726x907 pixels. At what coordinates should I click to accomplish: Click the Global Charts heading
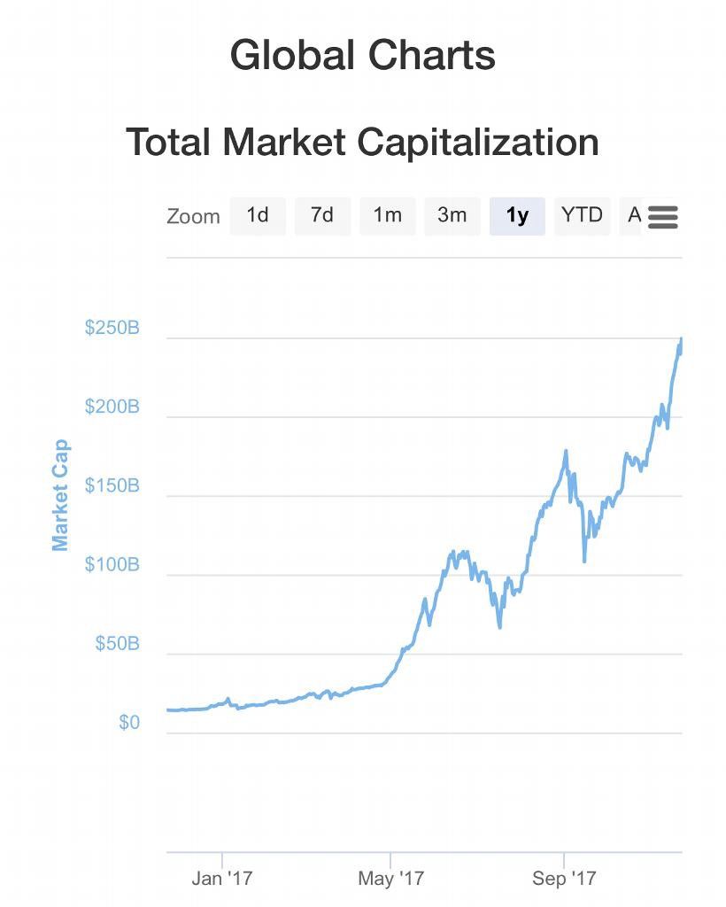tap(362, 56)
